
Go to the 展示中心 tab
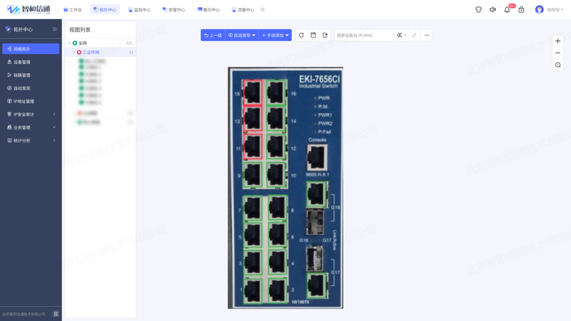click(208, 9)
